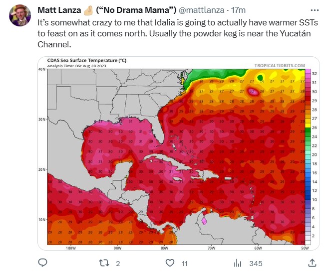The image size is (328, 273).
Task: Open the view analytics bar chart icon
Action: pyautogui.click(x=238, y=263)
